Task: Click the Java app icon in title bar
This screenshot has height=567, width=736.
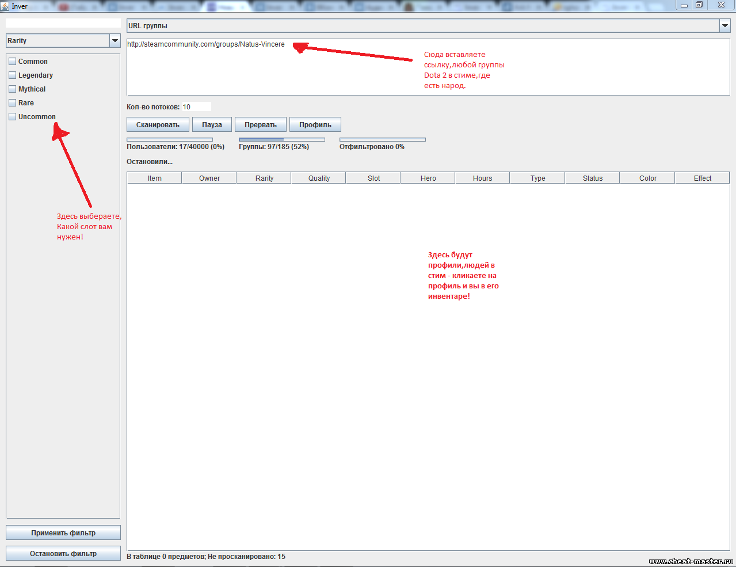Action: click(x=5, y=6)
